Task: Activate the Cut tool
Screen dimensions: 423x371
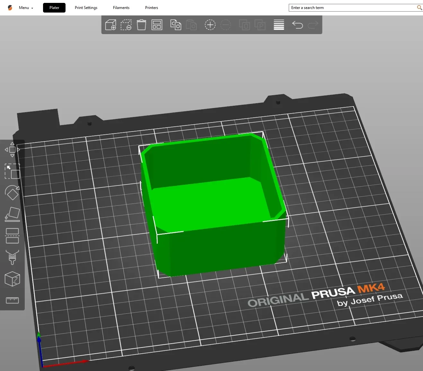Action: click(12, 236)
